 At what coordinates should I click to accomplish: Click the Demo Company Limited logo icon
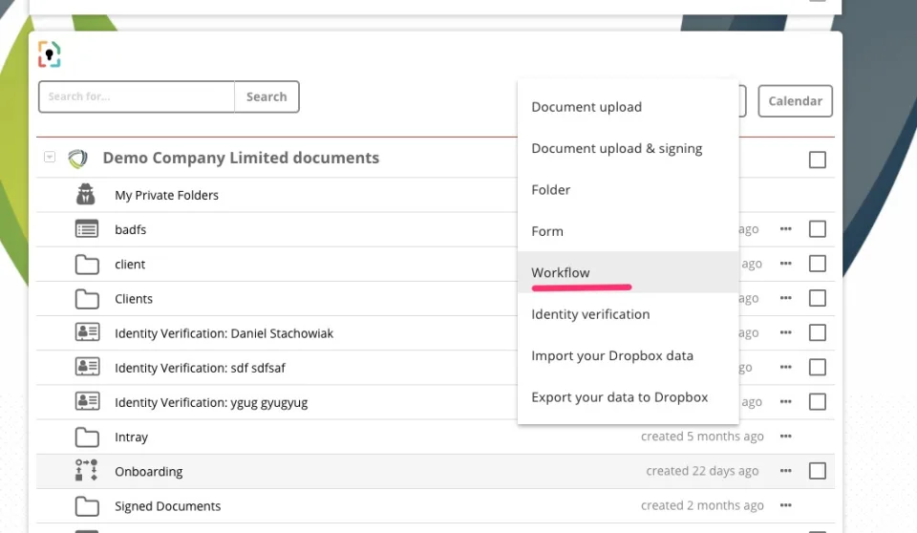pyautogui.click(x=77, y=159)
